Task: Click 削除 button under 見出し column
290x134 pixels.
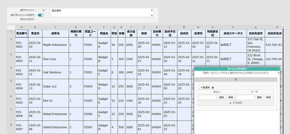Action: point(231,97)
